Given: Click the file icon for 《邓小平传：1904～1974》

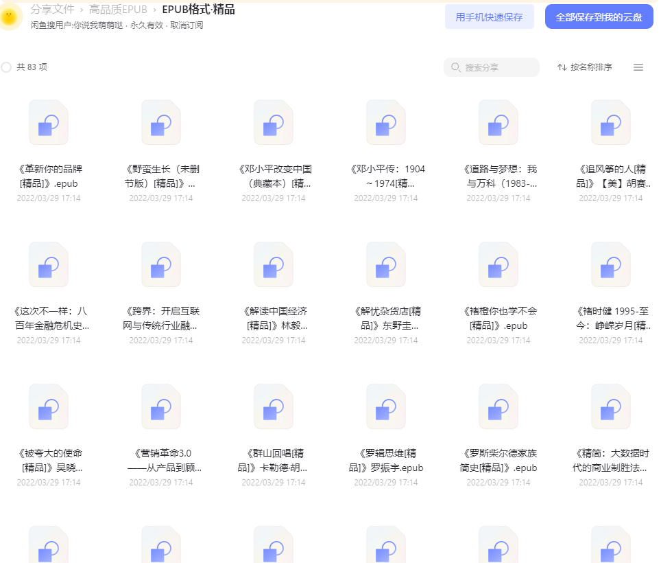Looking at the screenshot, I should [x=386, y=122].
